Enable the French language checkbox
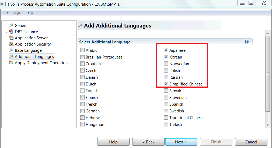Viewport: 272px width, 148px height. [82, 104]
